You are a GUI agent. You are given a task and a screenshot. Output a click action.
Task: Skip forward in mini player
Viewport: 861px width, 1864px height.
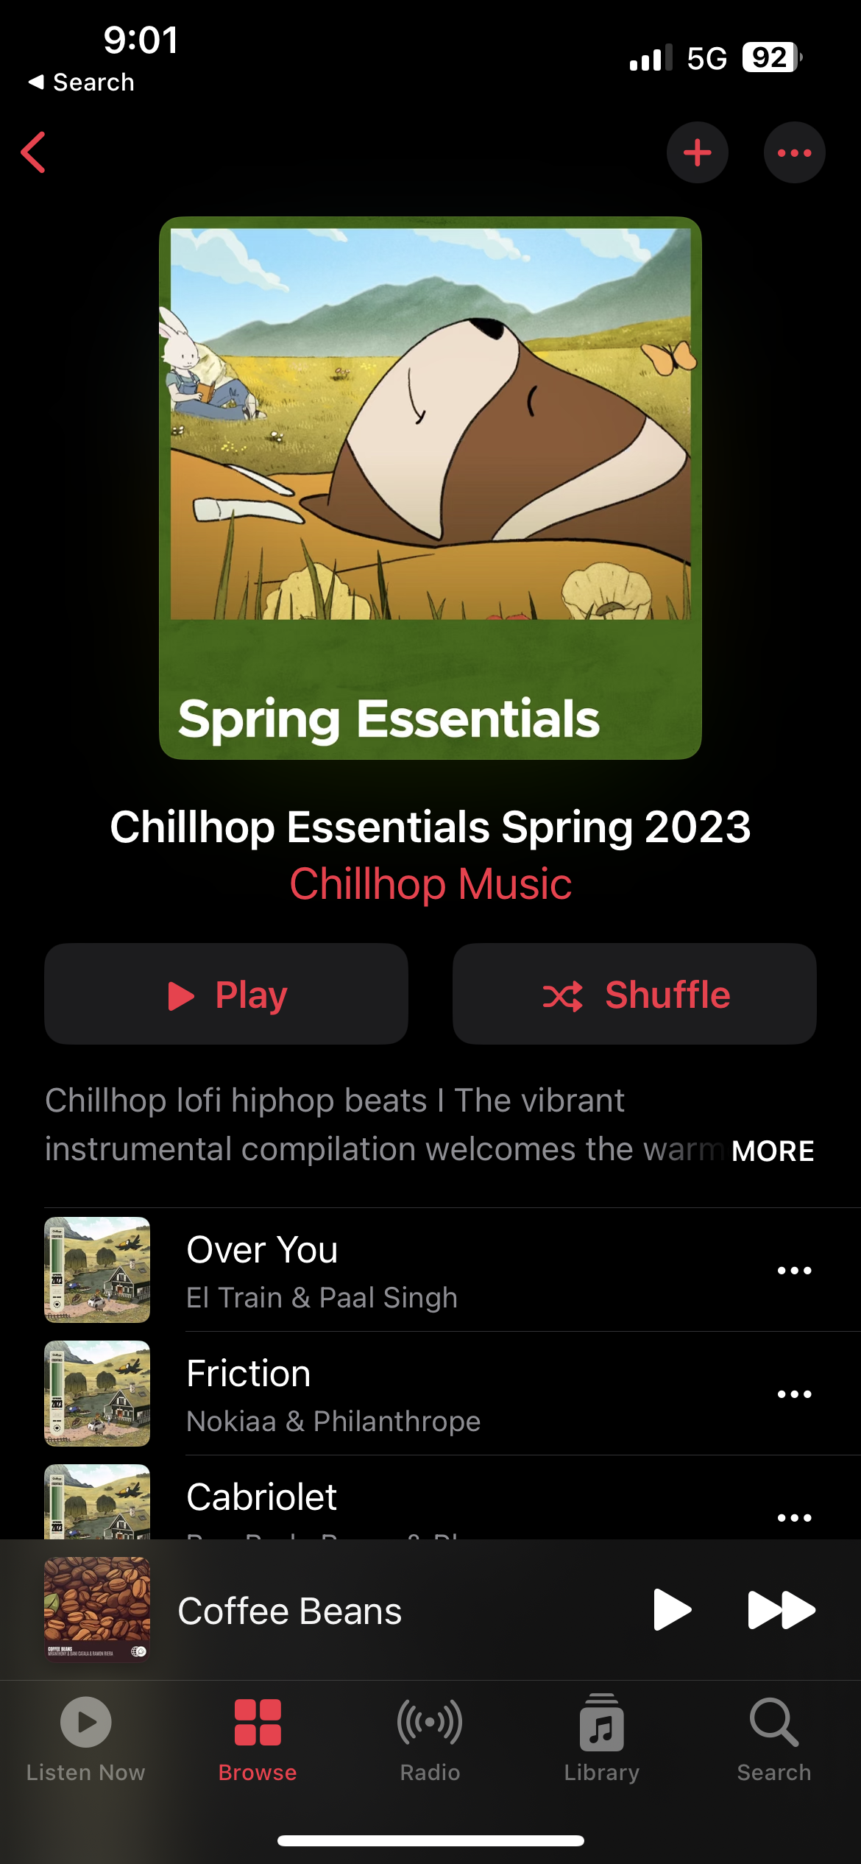781,1610
